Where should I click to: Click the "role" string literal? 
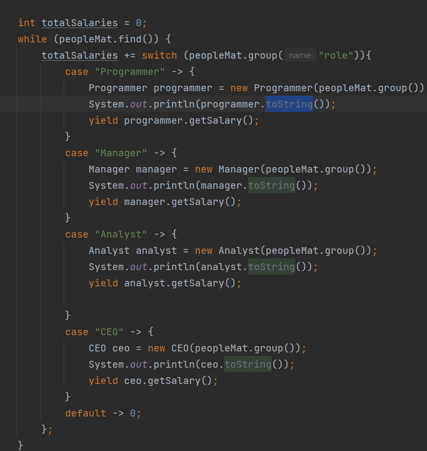(x=336, y=55)
